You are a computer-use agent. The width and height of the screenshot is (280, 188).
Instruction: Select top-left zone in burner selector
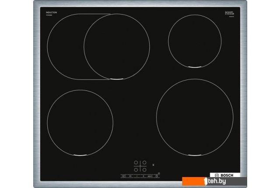[136, 163]
